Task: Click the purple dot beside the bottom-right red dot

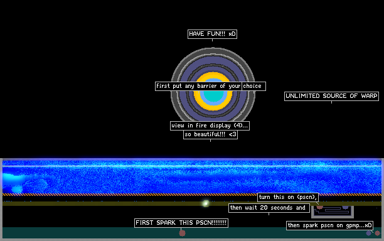Action: pyautogui.click(x=368, y=233)
